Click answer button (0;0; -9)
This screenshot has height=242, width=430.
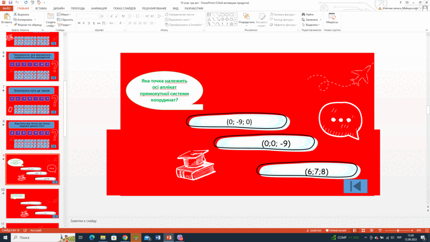pyautogui.click(x=265, y=143)
